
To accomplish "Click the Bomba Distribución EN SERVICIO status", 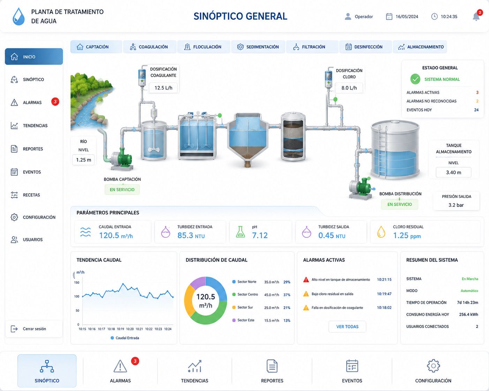I will tap(400, 204).
